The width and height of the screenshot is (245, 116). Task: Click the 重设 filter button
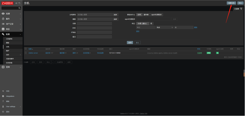coord(137,43)
